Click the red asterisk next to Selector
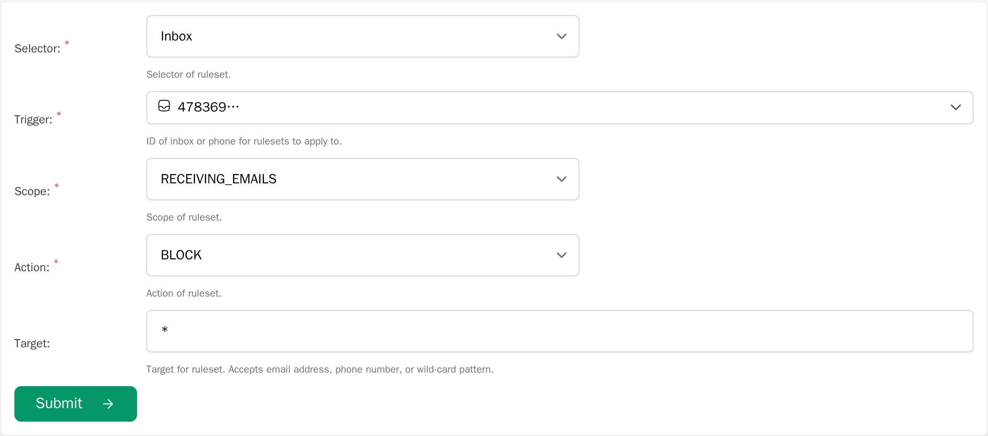The height and width of the screenshot is (436, 988). click(x=67, y=43)
